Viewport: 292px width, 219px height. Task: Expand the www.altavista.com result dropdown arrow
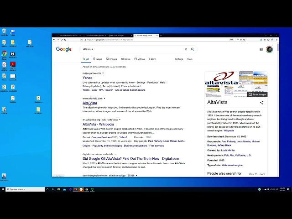coord(104,99)
